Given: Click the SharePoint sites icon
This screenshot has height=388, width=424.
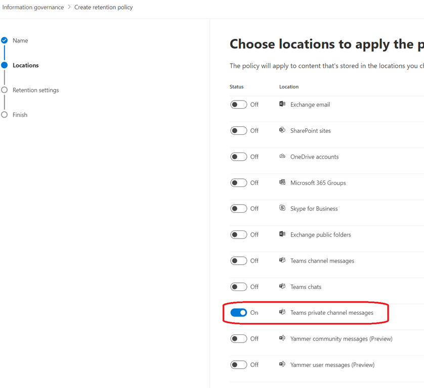Looking at the screenshot, I should [282, 130].
